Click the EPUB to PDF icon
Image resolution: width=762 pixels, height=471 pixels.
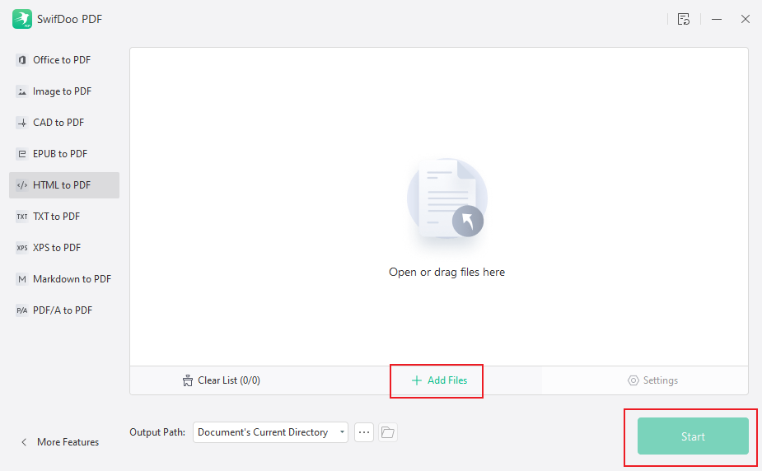coord(22,154)
